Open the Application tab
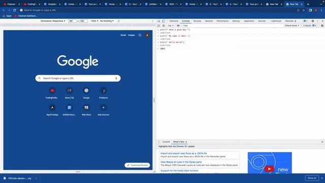 [249, 21]
